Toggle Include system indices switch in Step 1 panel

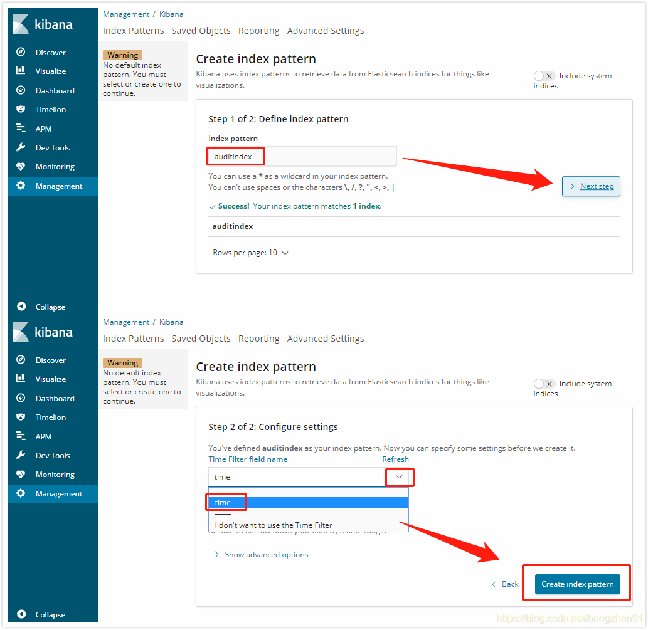pyautogui.click(x=544, y=76)
